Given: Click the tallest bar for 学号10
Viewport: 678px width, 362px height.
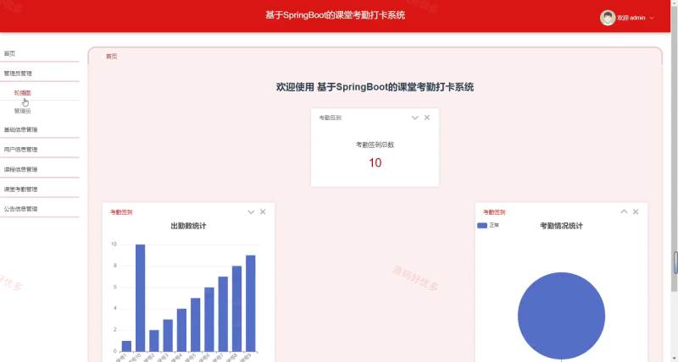Looking at the screenshot, I should coord(140,298).
